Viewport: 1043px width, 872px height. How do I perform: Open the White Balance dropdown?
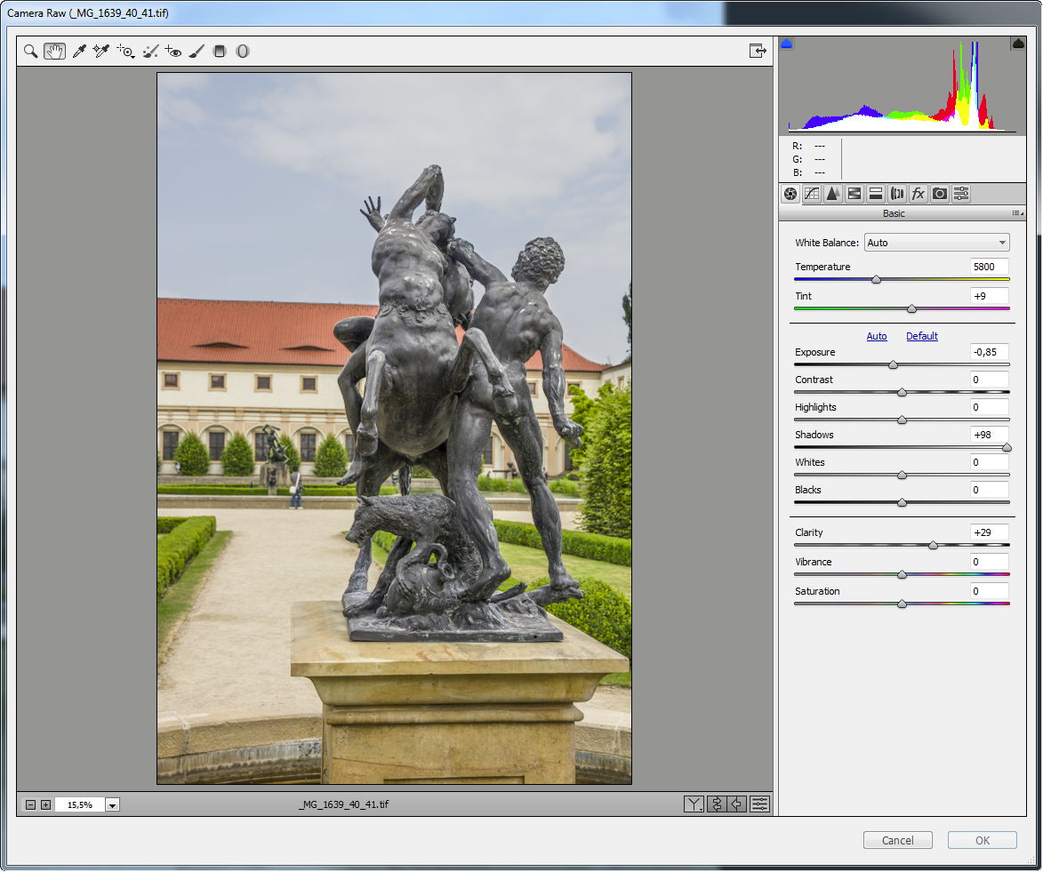tap(936, 243)
